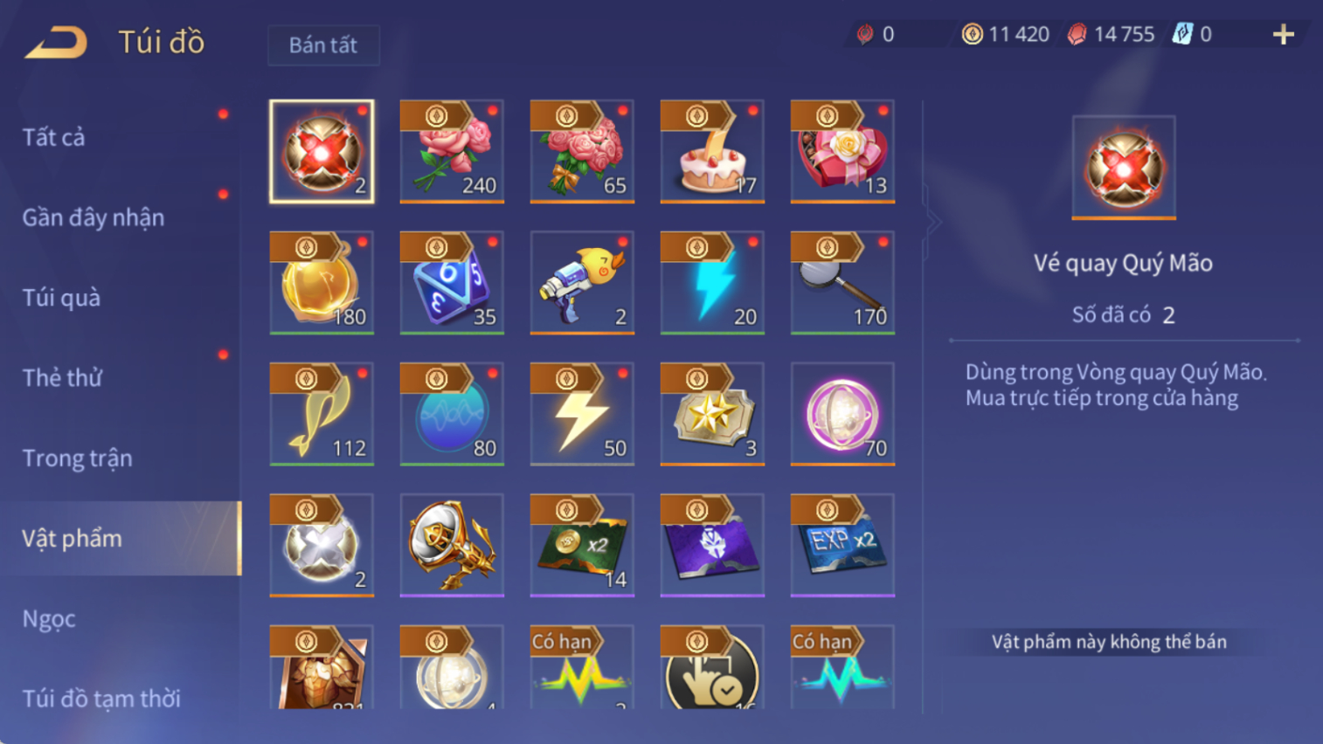Click the Vé quay Quý Mão preview thumbnail
This screenshot has height=744, width=1323.
click(1124, 167)
